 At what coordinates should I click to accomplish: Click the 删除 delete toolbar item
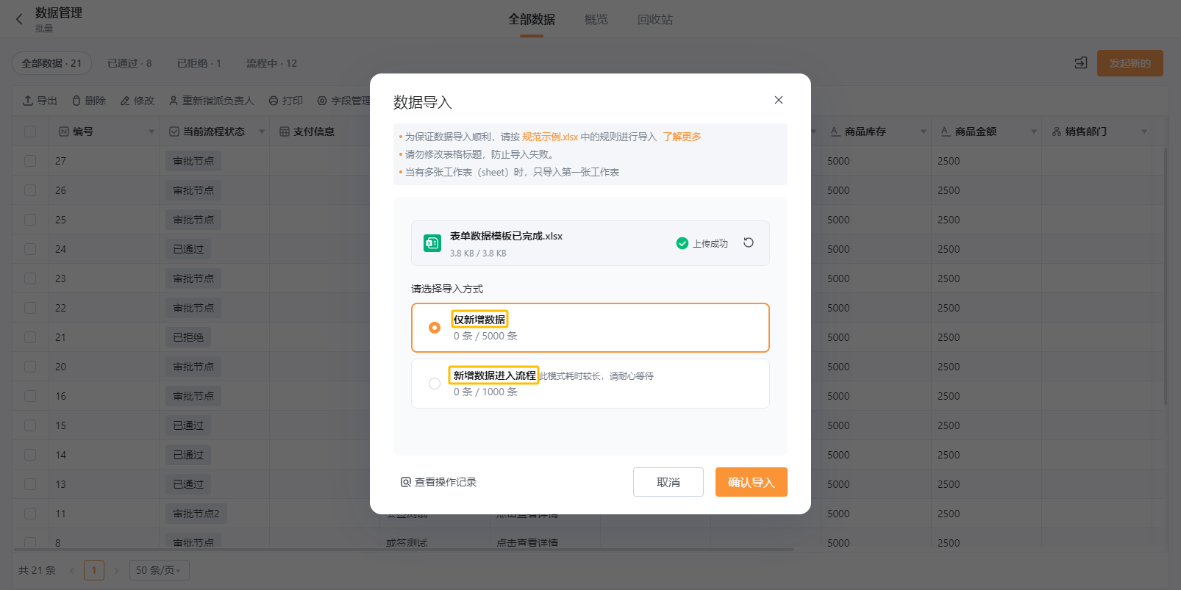(x=89, y=101)
